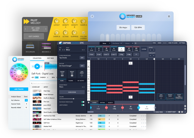
Task: Open Settings in Captain Chords
Action: click(182, 43)
